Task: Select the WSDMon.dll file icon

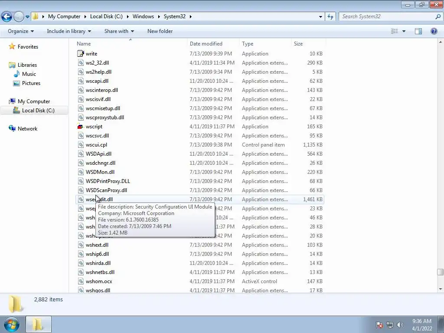Action: [x=81, y=172]
